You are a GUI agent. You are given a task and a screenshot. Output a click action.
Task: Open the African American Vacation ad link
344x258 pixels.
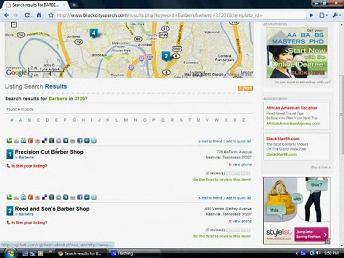(x=292, y=108)
